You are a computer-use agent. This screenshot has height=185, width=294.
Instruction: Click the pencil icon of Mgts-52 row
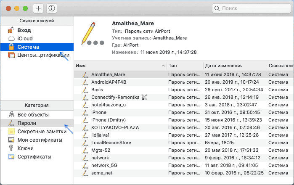[x=85, y=150]
